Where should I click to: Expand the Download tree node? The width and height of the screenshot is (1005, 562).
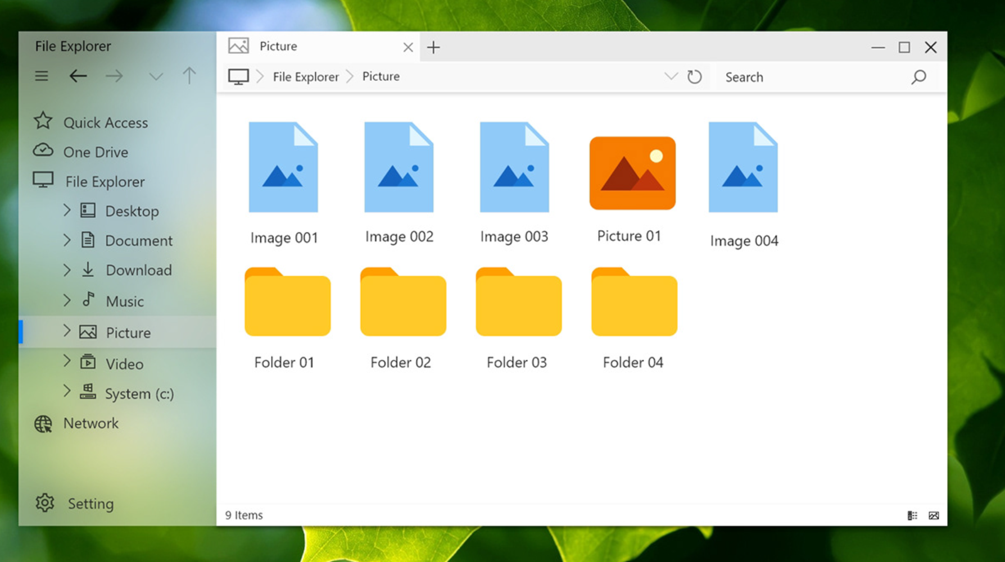[x=67, y=270]
